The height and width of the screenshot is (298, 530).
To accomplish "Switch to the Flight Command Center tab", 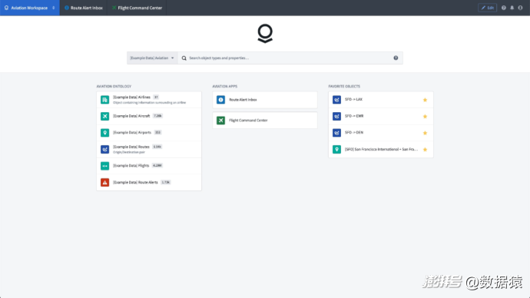I will click(x=137, y=8).
